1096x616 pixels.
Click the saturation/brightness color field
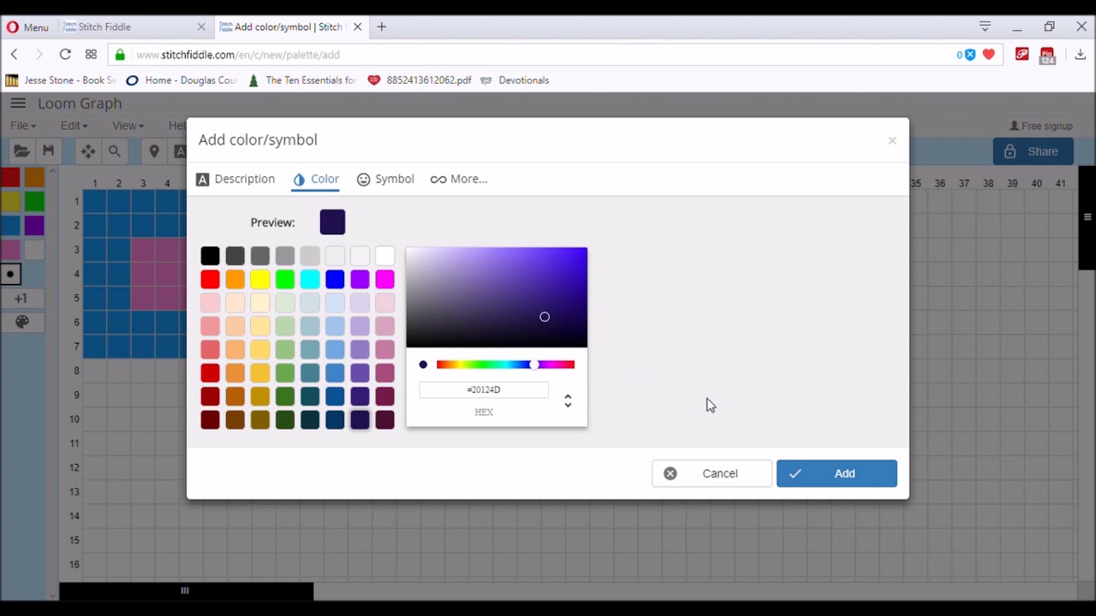point(497,298)
